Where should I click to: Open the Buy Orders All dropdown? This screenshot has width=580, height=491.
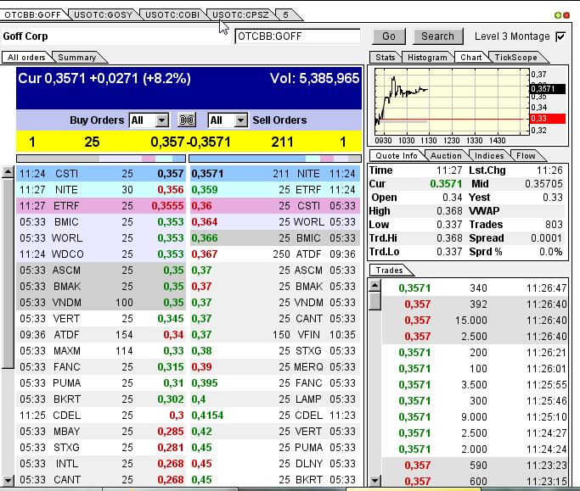point(149,120)
